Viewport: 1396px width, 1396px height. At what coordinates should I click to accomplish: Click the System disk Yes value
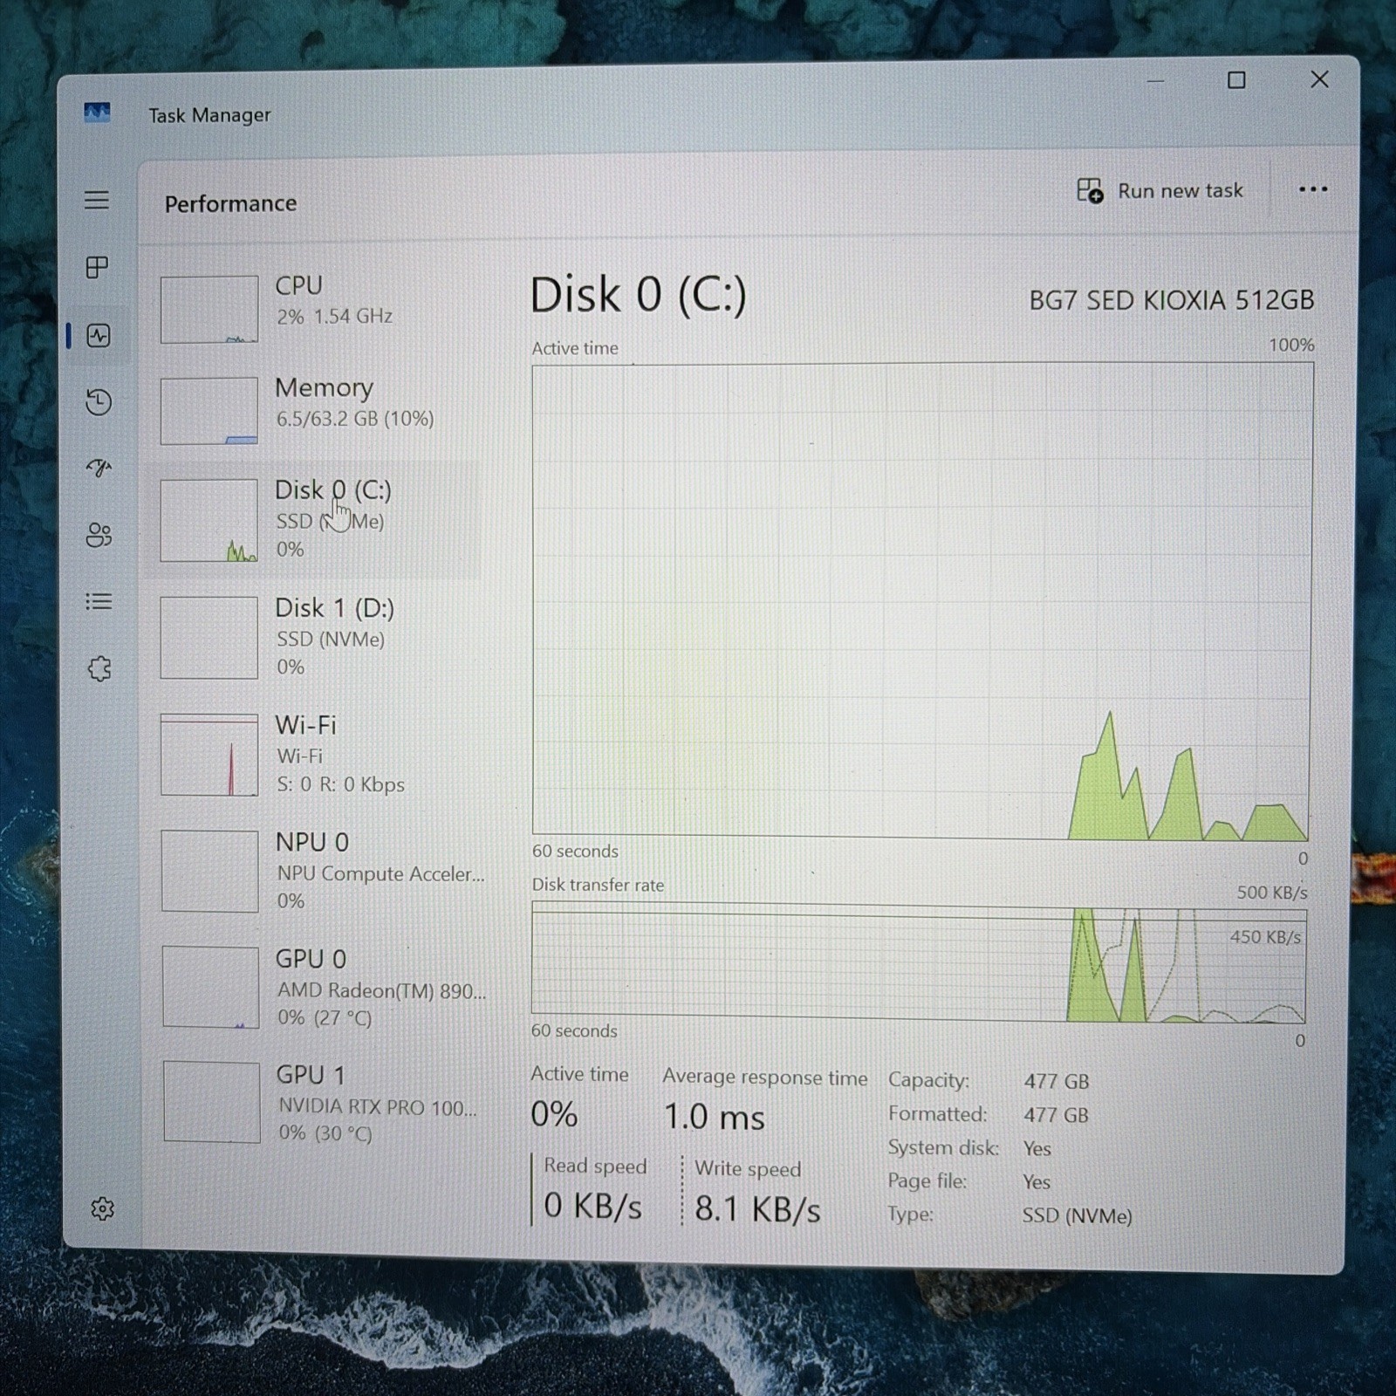(1037, 1149)
